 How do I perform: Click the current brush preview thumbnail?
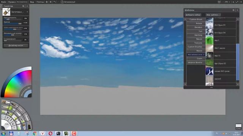6,12
